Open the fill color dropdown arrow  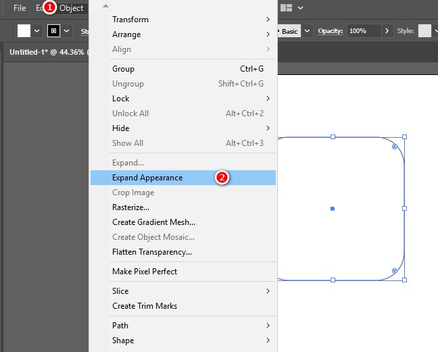coord(37,31)
